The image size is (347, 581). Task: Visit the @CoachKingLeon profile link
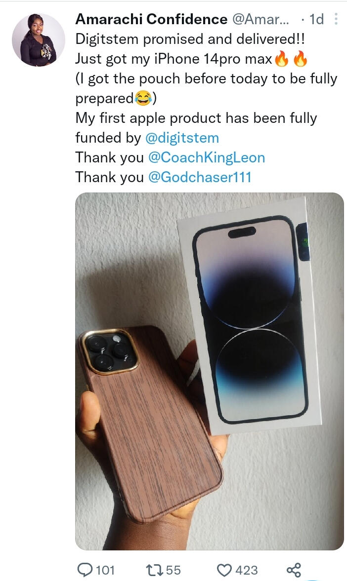click(207, 157)
